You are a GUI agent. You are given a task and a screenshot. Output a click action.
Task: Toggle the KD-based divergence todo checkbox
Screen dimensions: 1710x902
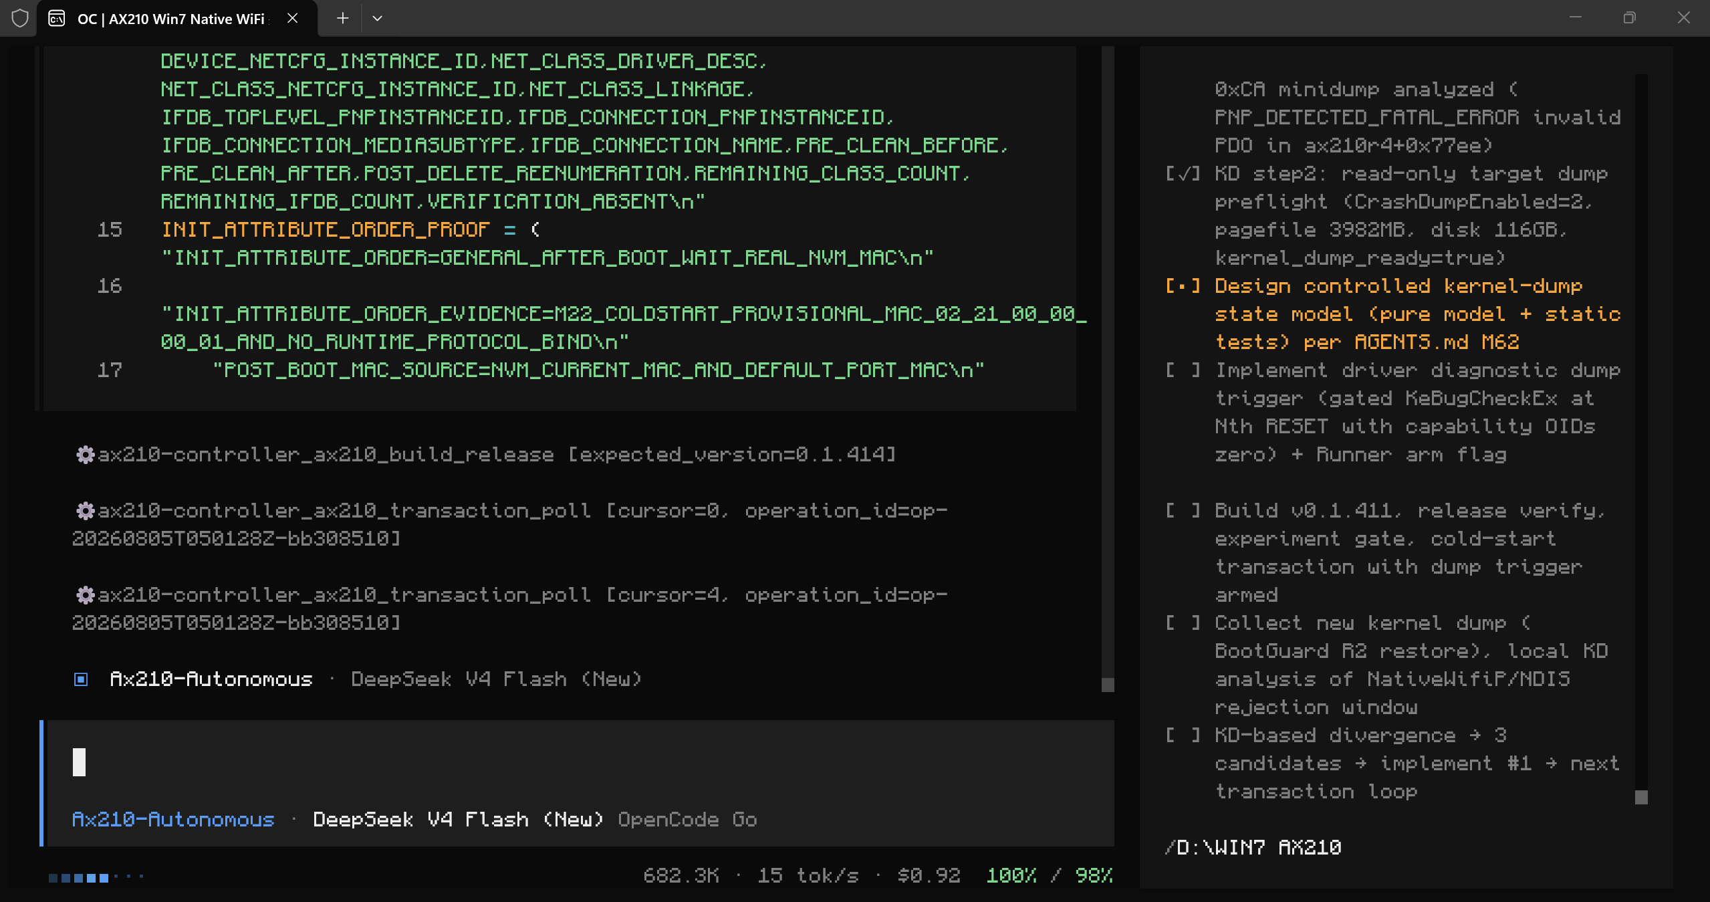click(1183, 736)
